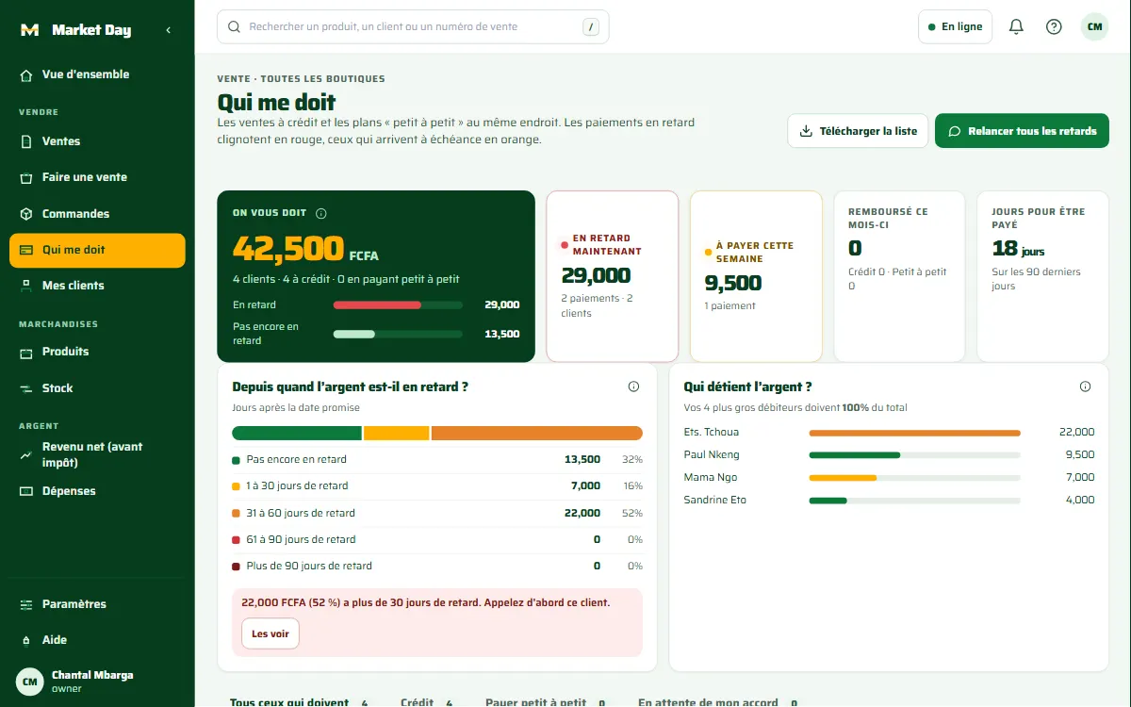This screenshot has height=707, width=1131.
Task: Click the download icon in Télécharger la liste
Action: click(806, 131)
